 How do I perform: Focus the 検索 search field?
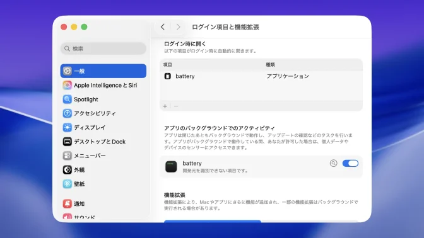(103, 48)
